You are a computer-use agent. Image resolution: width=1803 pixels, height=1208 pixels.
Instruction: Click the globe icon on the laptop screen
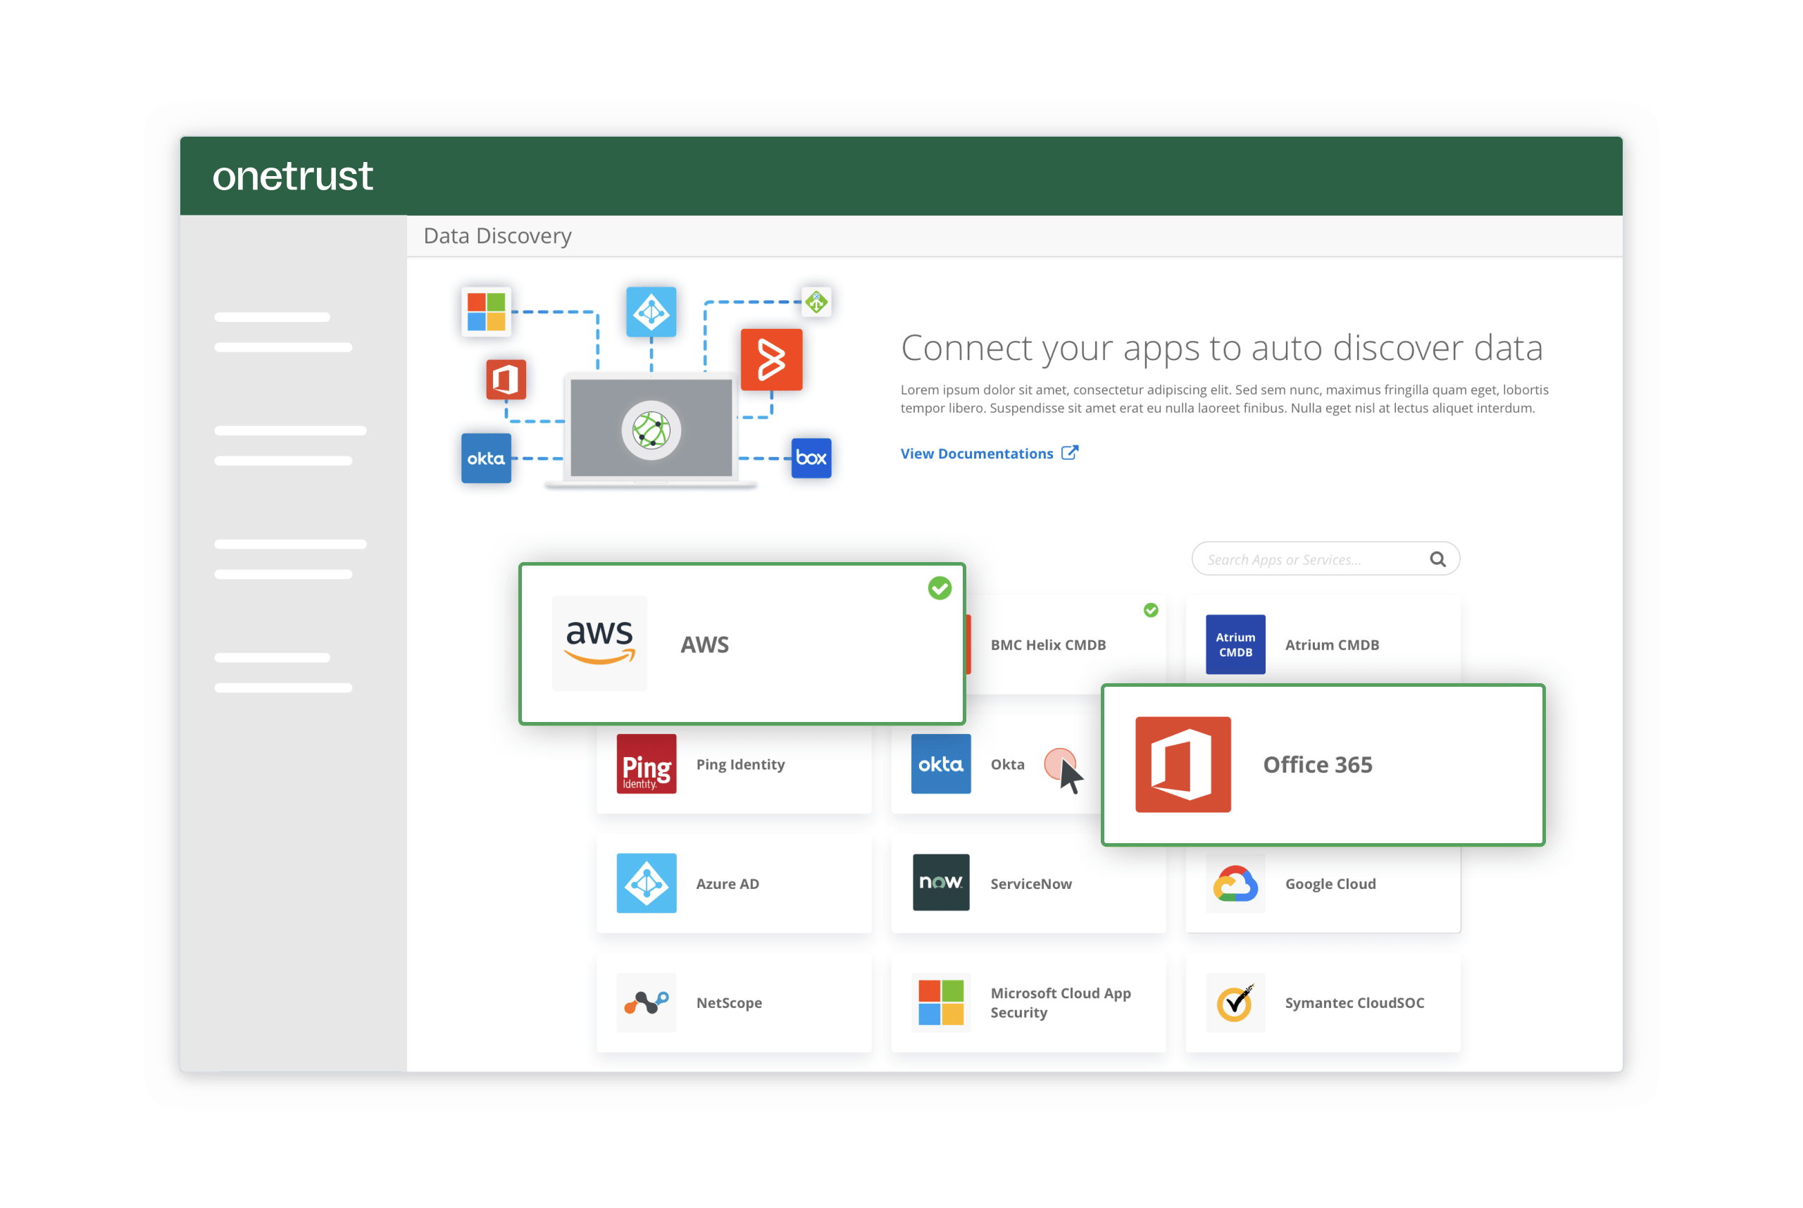click(x=651, y=430)
